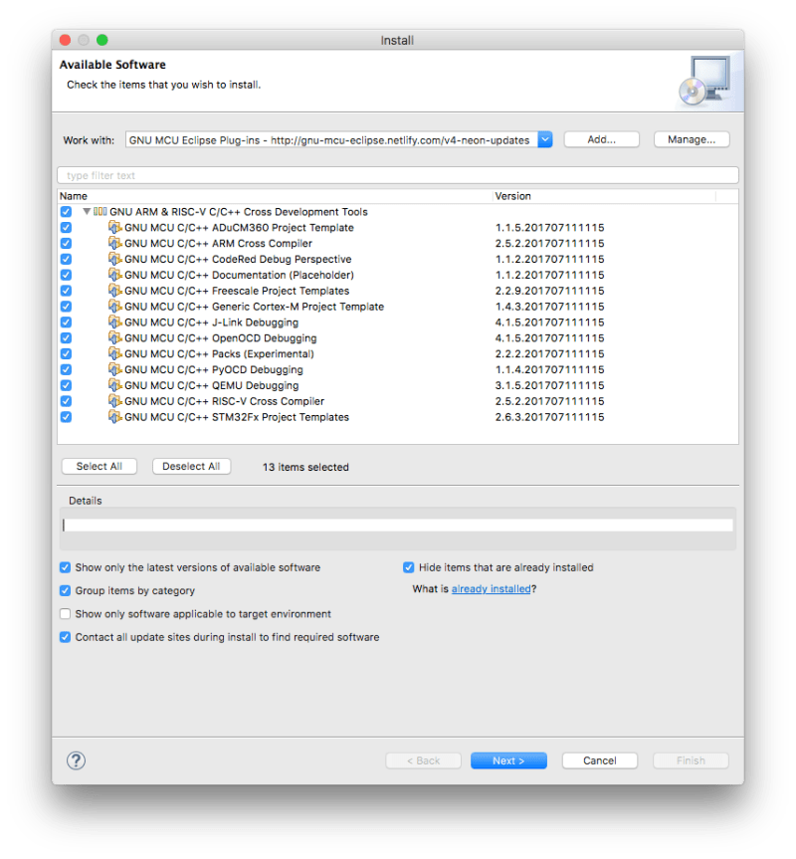Click the RISC-V Cross Compiler feature icon
This screenshot has width=796, height=859.
[112, 401]
